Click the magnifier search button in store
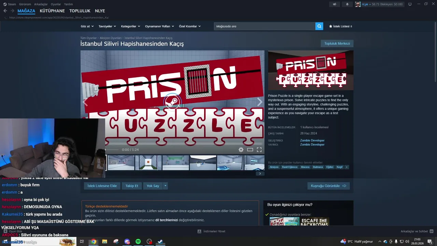 click(x=319, y=26)
